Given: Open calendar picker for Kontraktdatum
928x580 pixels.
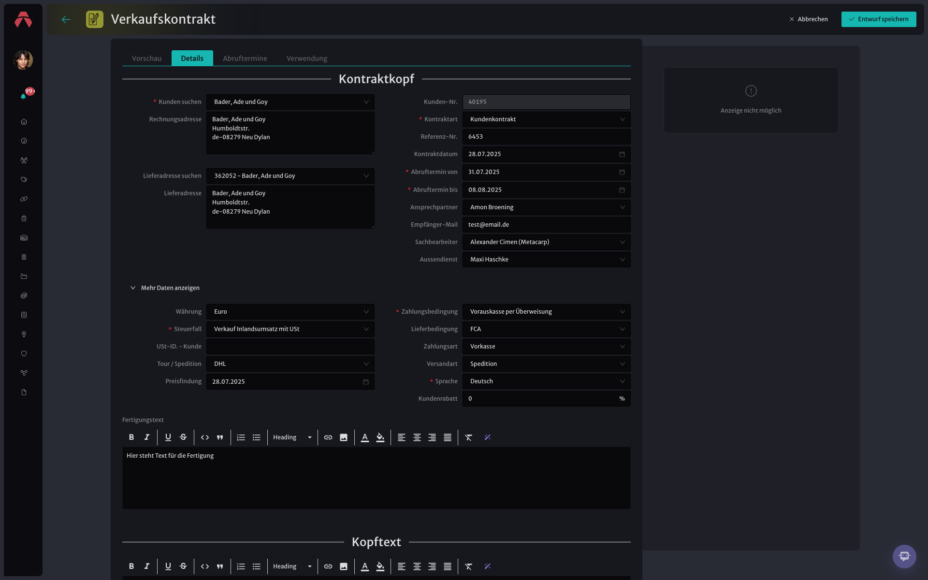Looking at the screenshot, I should pyautogui.click(x=622, y=154).
